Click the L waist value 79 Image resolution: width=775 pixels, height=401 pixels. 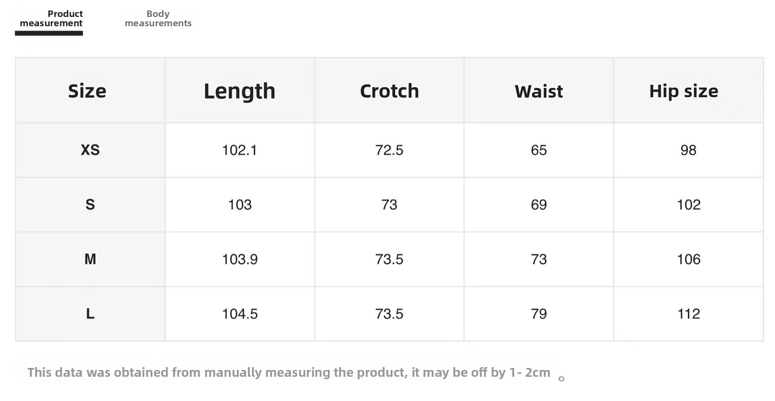pyautogui.click(x=538, y=314)
